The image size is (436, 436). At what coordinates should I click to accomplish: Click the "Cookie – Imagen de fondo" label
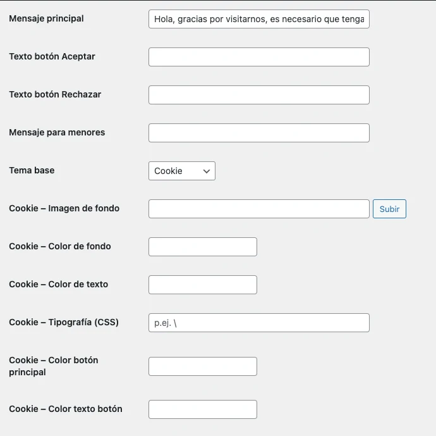[64, 208]
